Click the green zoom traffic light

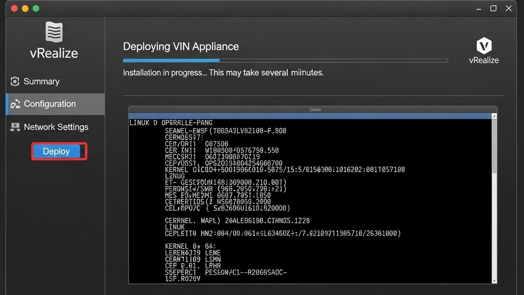tap(35, 8)
